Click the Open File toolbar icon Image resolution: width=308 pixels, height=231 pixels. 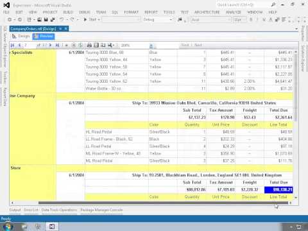tap(40, 20)
